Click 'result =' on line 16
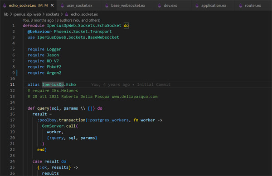272x176 pixels. [x=42, y=114]
